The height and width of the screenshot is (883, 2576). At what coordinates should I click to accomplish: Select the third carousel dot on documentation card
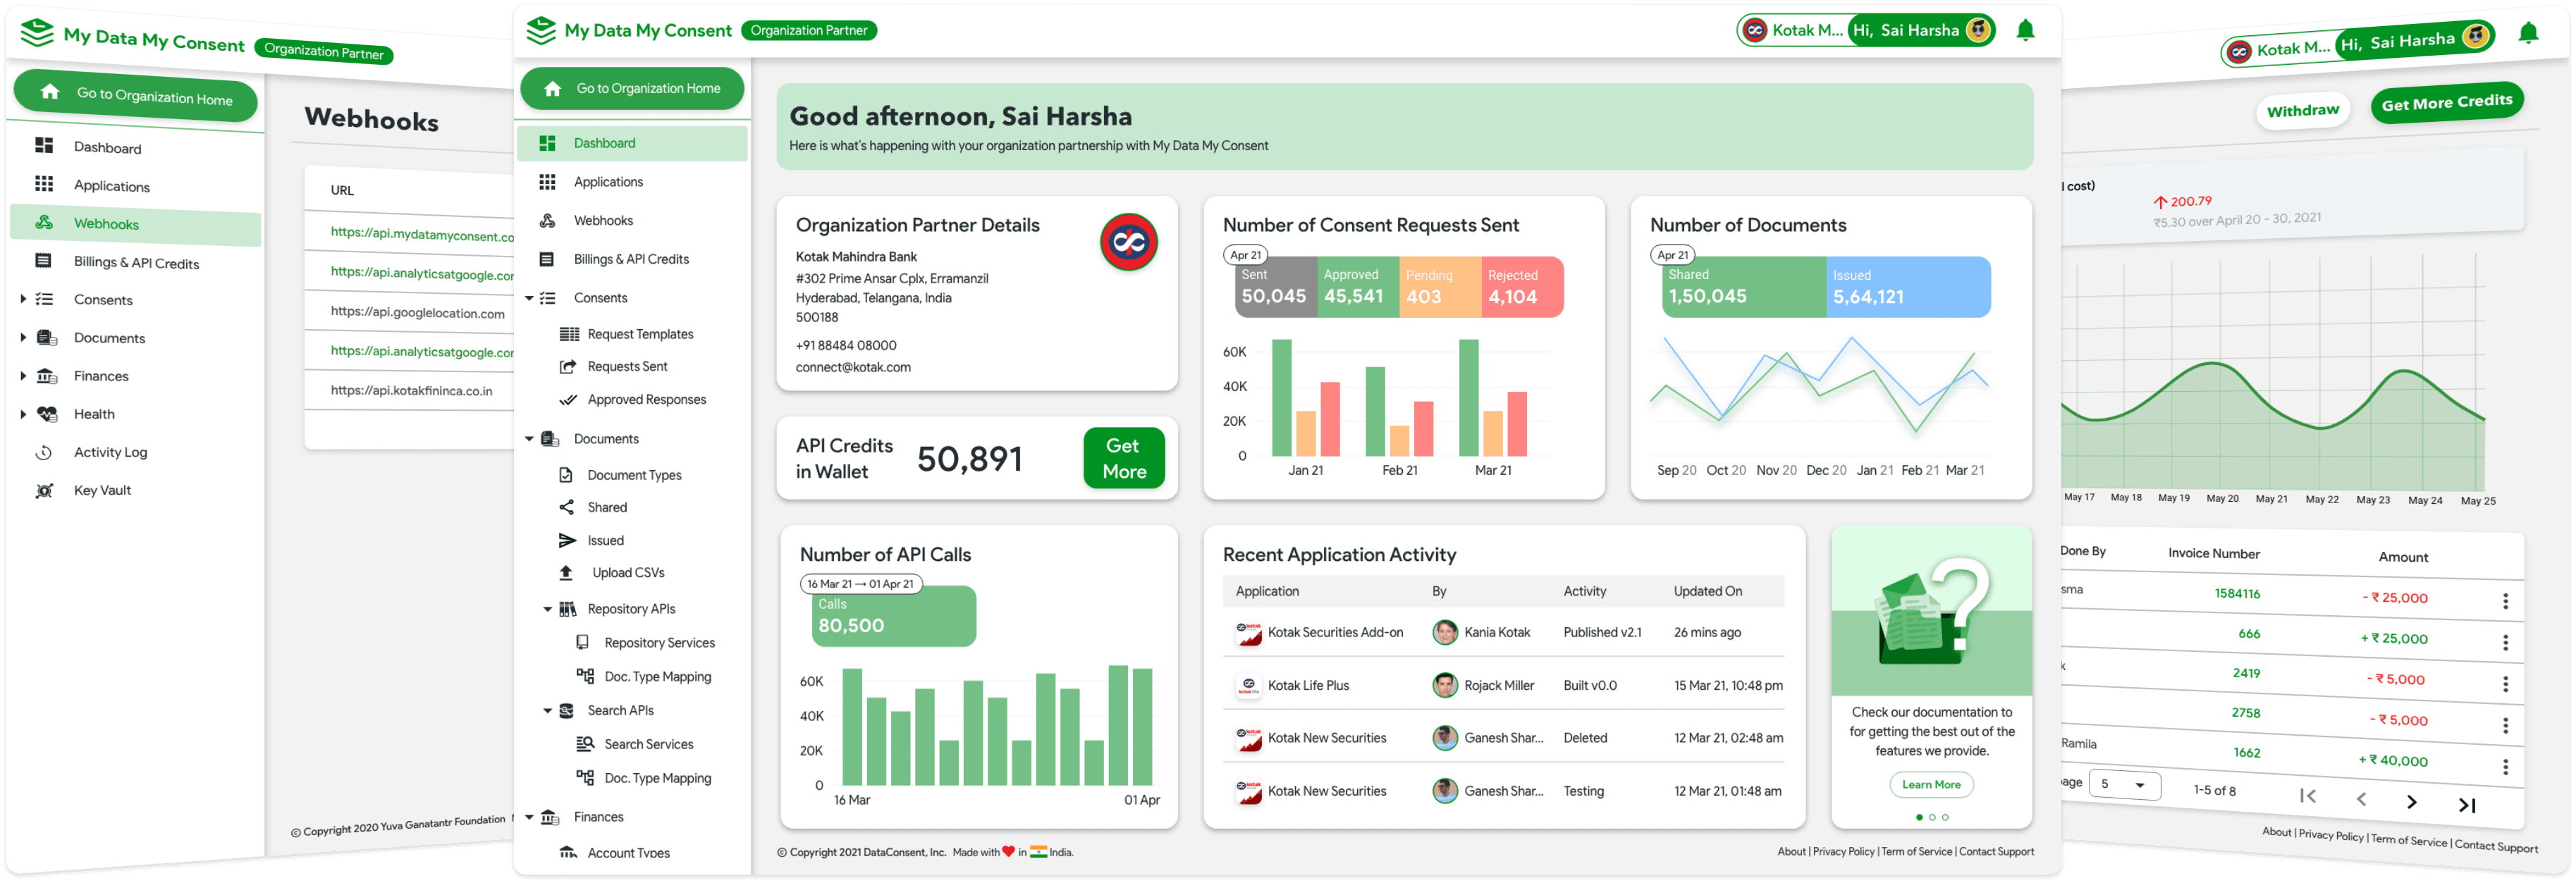[x=1945, y=817]
